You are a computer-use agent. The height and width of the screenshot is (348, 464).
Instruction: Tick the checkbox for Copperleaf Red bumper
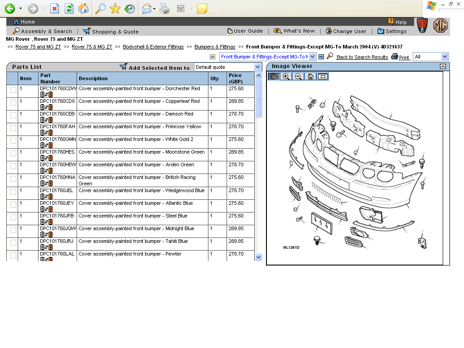click(13, 103)
